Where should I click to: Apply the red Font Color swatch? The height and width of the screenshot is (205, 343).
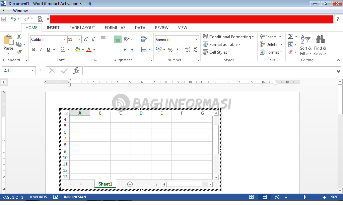click(88, 50)
